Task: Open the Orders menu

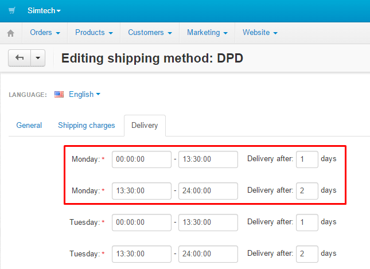Action: (45, 33)
